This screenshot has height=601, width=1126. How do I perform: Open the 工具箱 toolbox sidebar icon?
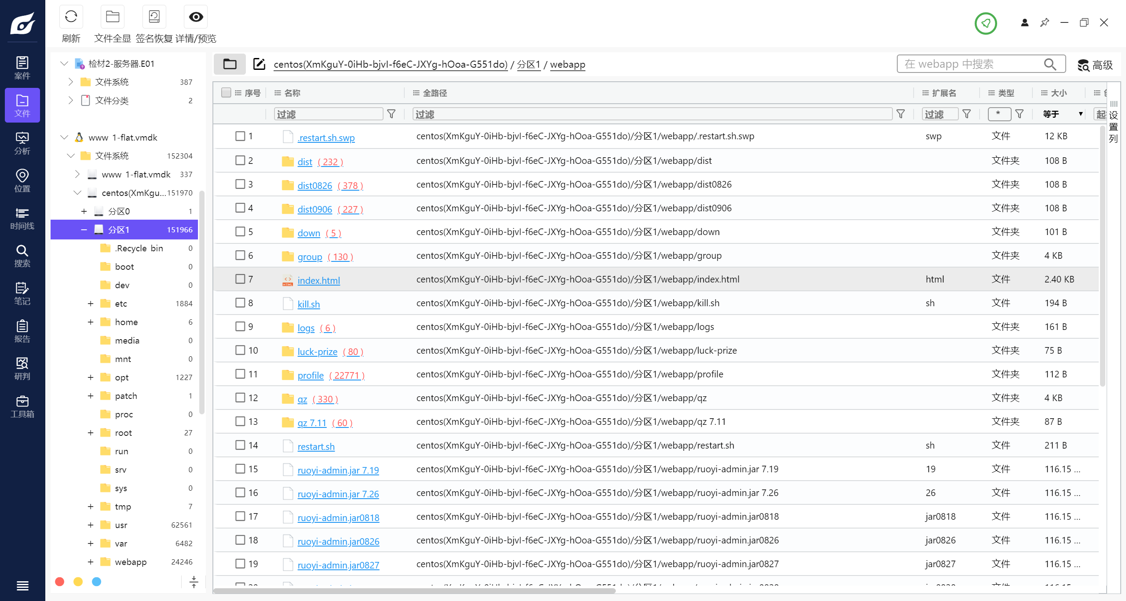(x=22, y=406)
